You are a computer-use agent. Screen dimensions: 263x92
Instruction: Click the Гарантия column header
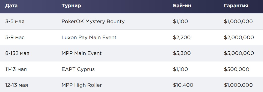pos(236,6)
